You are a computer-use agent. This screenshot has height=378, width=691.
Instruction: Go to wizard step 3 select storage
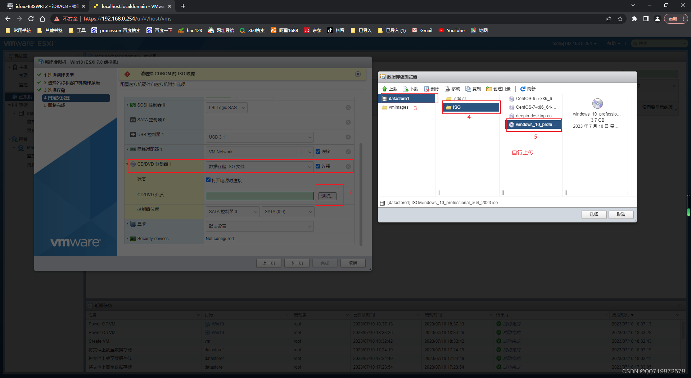coord(54,90)
